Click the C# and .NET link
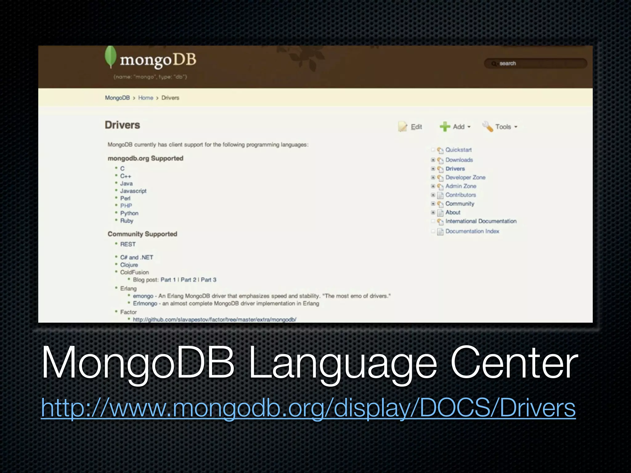Screen dimensions: 631x473 point(136,257)
